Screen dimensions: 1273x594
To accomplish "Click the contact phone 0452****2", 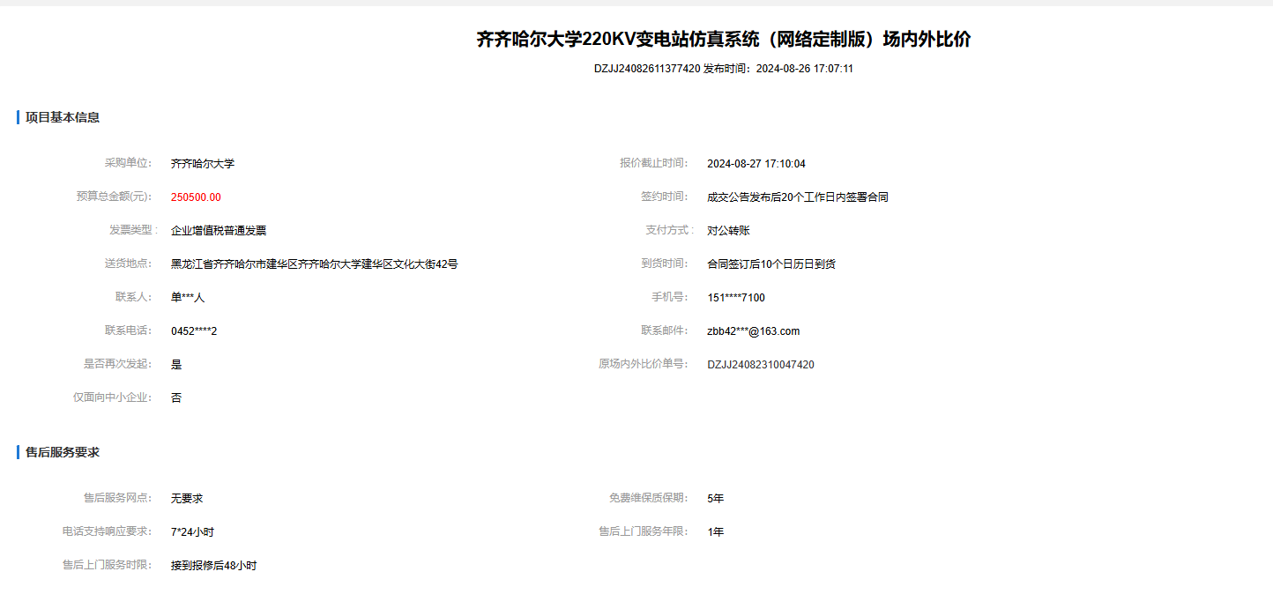I will click(x=194, y=331).
